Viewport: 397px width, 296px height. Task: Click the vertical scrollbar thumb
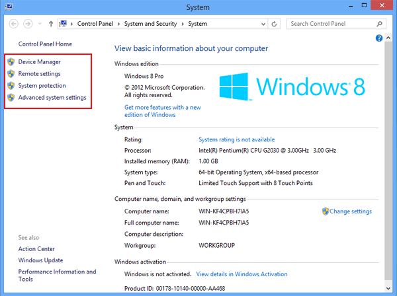pos(388,161)
